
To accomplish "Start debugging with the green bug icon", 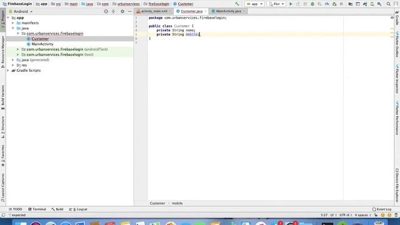I will coord(312,4).
